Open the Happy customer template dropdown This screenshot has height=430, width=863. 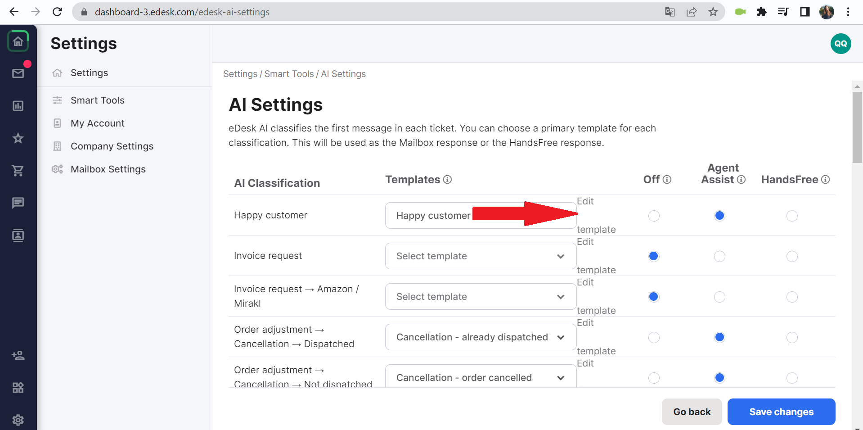click(x=481, y=215)
